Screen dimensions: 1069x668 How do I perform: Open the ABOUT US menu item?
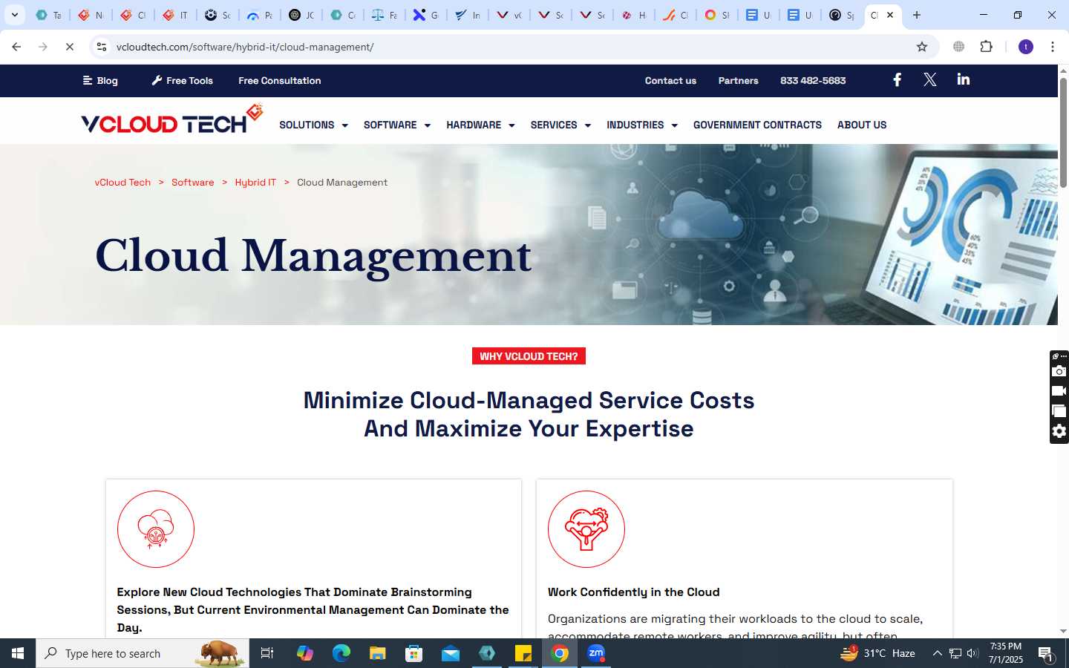pos(862,125)
